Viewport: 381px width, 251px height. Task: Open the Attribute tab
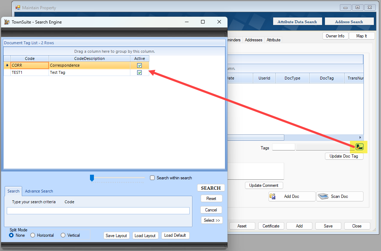[273, 40]
